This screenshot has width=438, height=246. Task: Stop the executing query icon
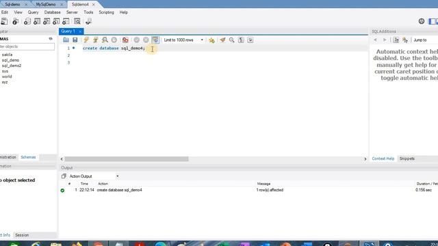tap(114, 40)
